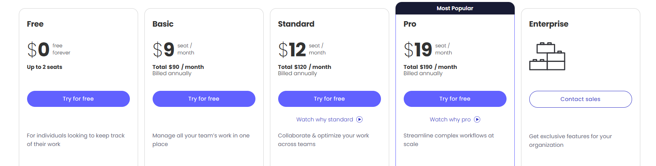
Task: Click the Contact sales button
Action: coord(581,99)
